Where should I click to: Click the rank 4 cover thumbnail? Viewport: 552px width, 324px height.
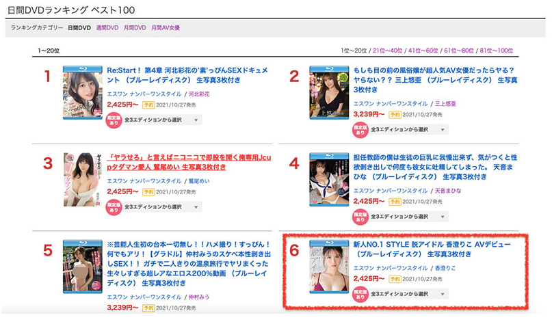point(329,179)
